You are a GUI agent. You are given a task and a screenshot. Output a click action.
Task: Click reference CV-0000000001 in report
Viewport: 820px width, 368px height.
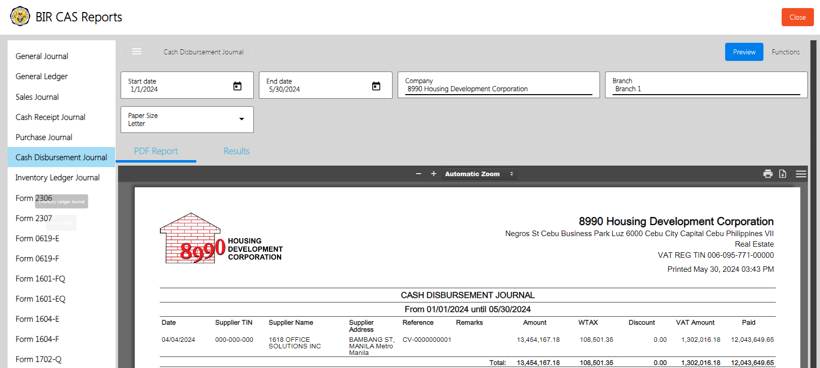(427, 340)
